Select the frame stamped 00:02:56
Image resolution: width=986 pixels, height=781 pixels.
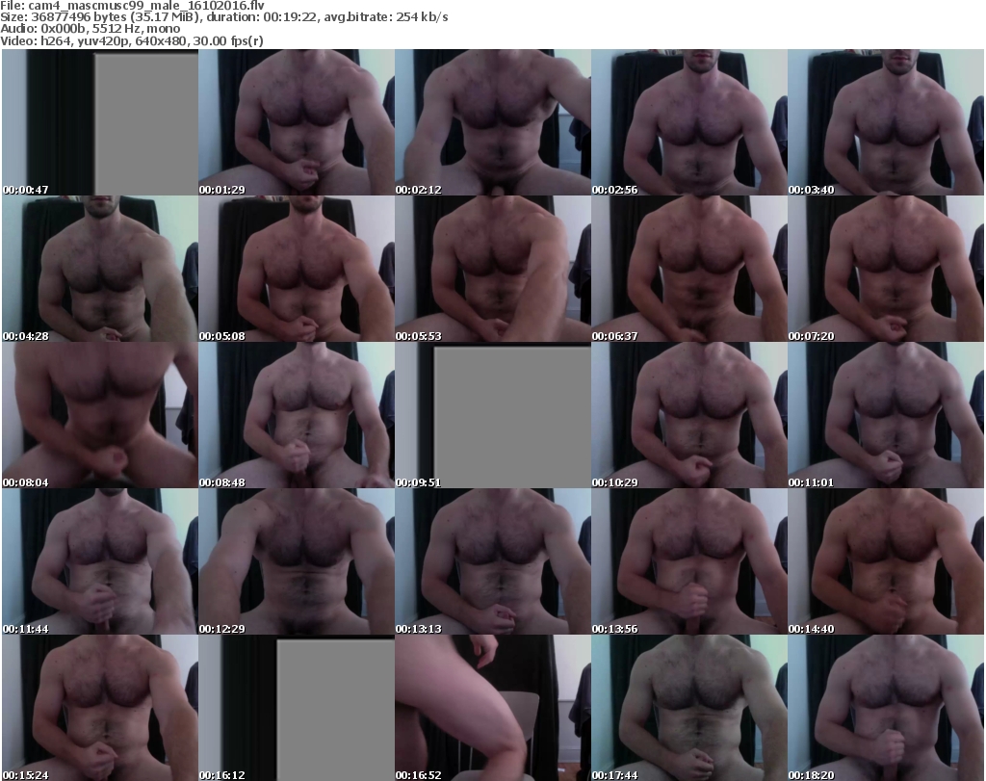pos(689,123)
